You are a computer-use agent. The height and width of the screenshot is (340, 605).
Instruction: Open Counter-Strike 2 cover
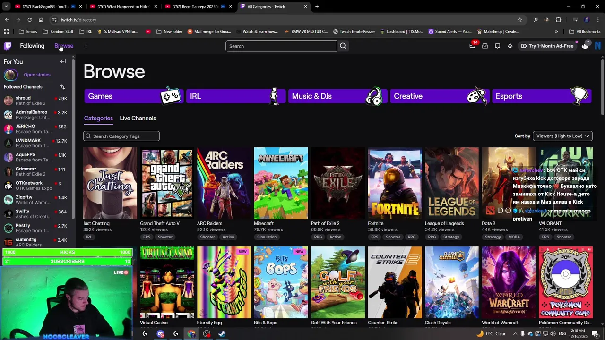pos(395,282)
